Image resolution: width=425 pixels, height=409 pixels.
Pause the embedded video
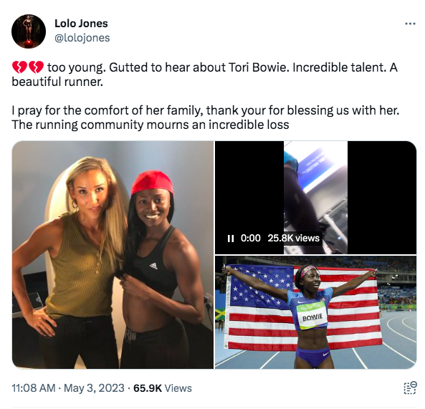[231, 239]
